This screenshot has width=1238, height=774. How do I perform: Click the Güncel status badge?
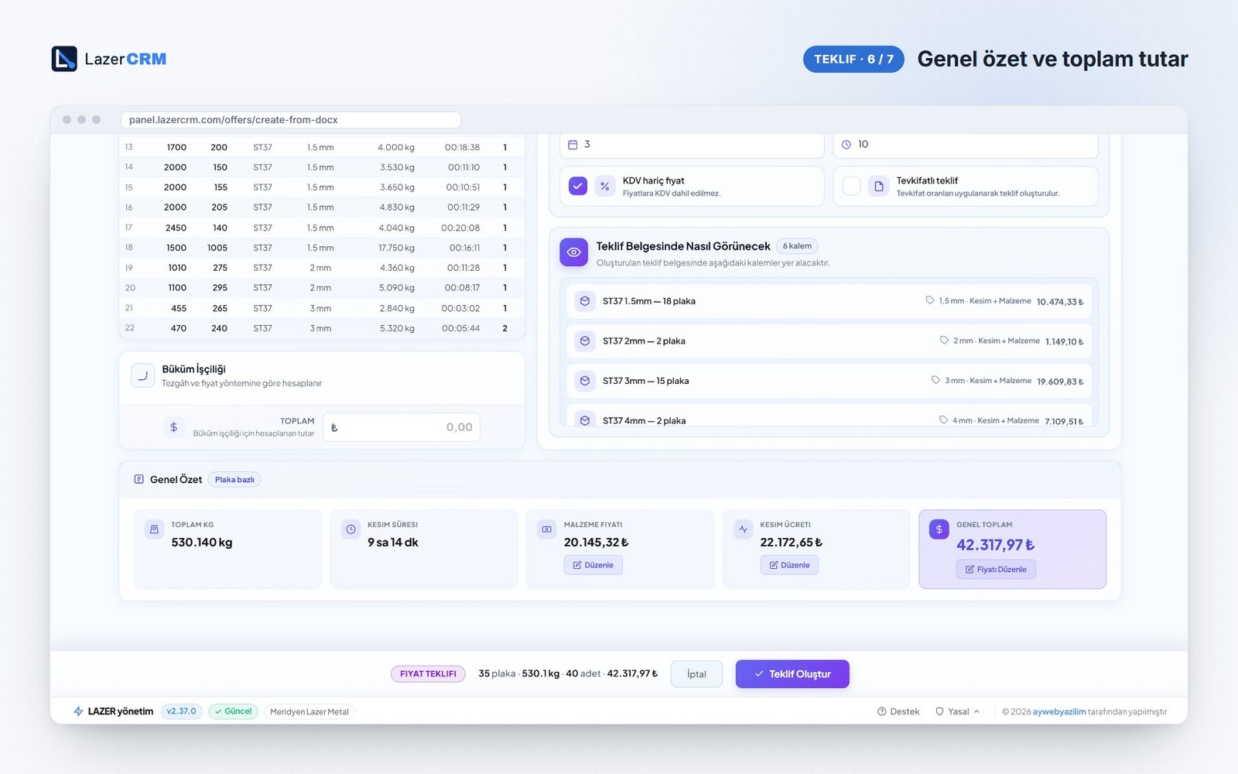click(233, 711)
